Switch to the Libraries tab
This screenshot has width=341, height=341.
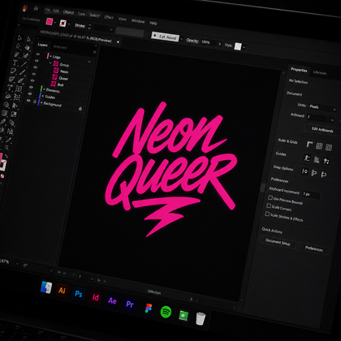click(320, 72)
